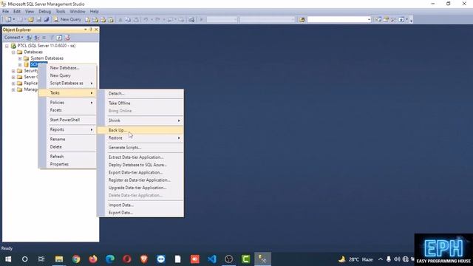Open the Window menu

pyautogui.click(x=77, y=12)
